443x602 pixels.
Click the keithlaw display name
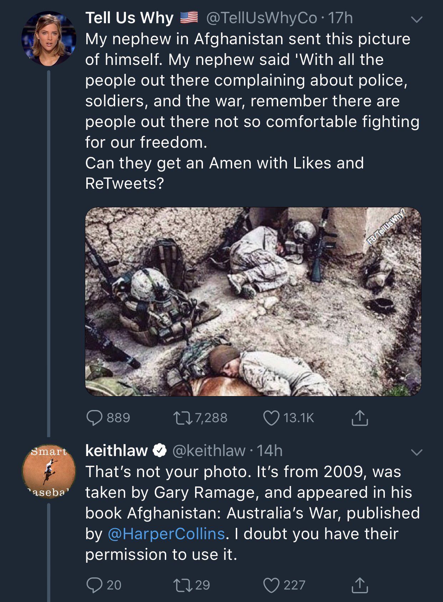pyautogui.click(x=116, y=450)
